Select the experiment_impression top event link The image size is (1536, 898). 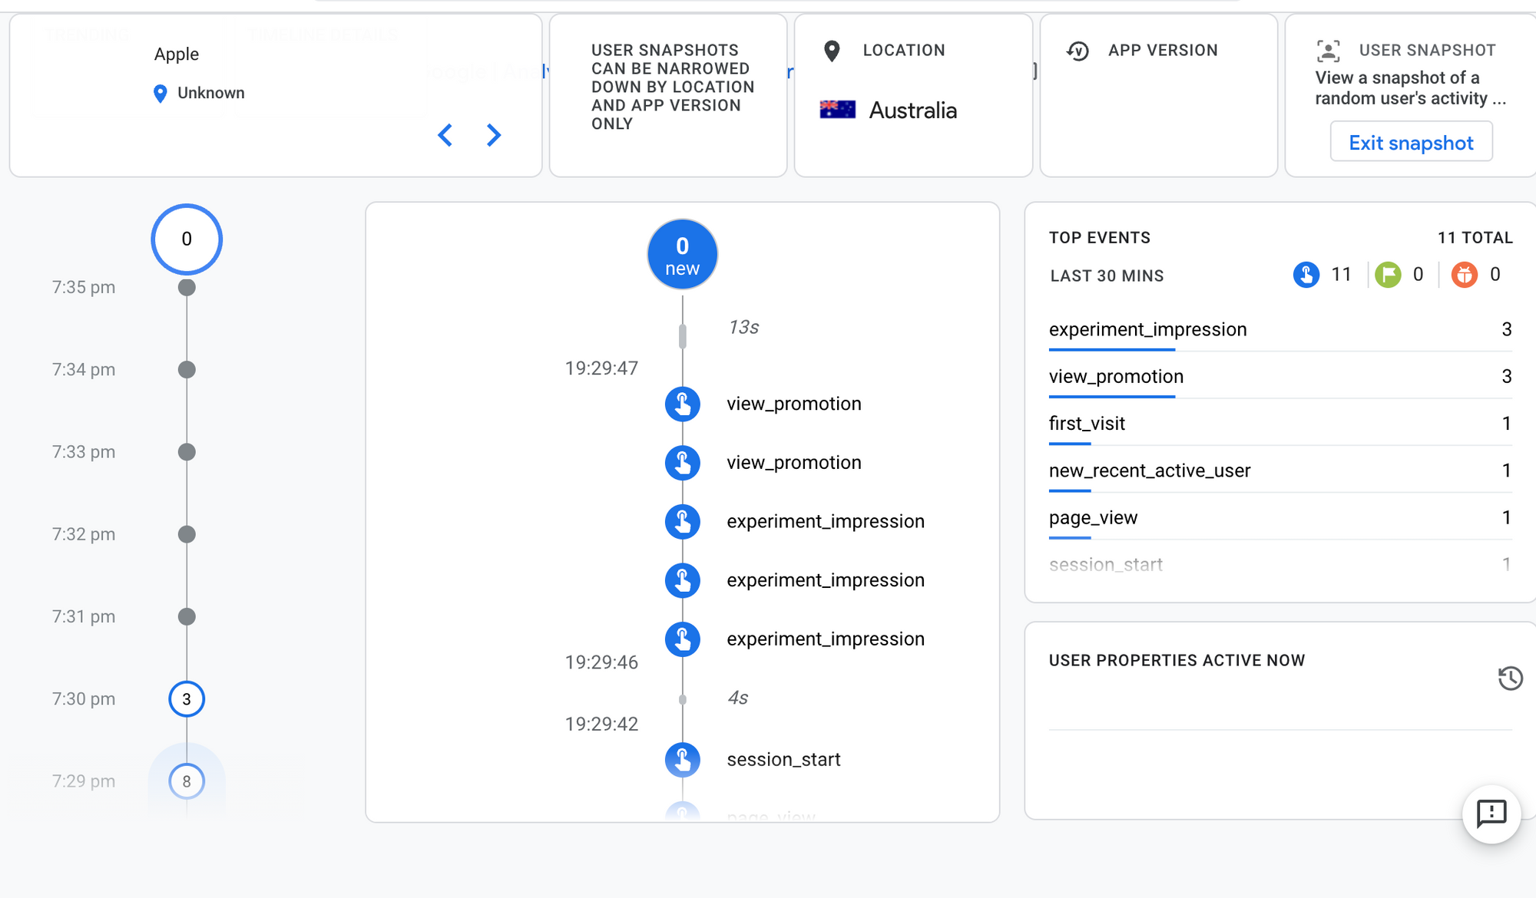coord(1147,329)
